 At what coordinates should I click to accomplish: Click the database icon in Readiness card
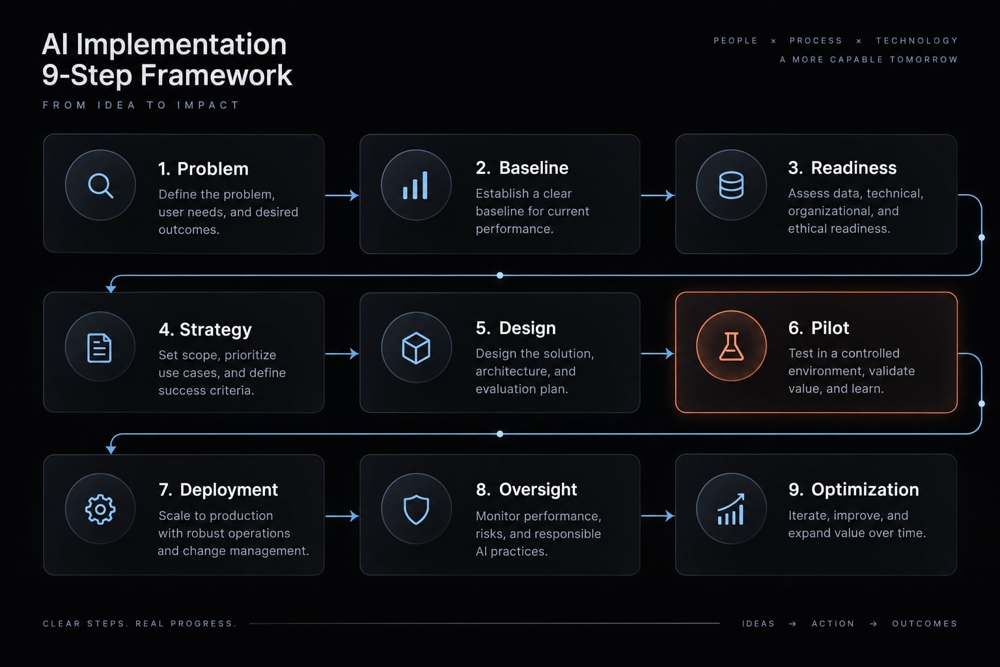pyautogui.click(x=731, y=185)
